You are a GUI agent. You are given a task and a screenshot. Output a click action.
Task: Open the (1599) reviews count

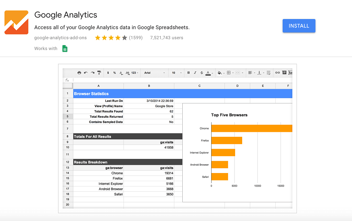point(136,38)
